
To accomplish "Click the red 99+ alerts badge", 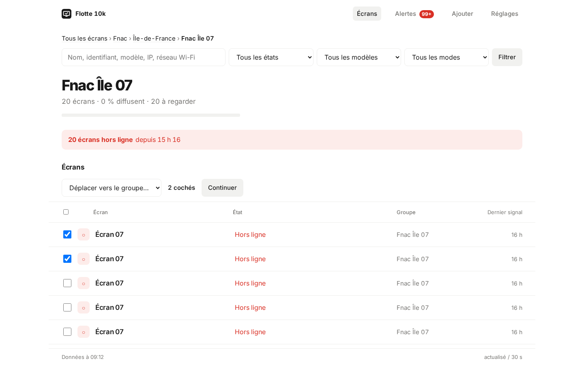I will (x=427, y=14).
